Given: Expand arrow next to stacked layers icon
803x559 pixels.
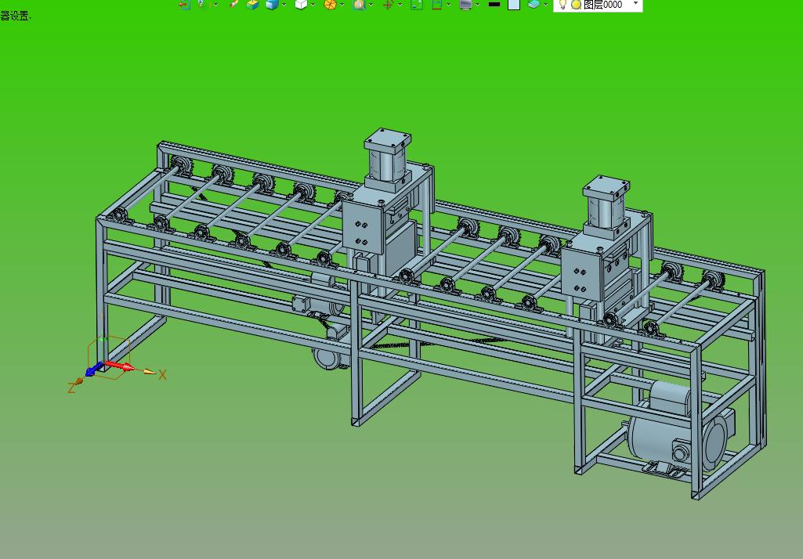Looking at the screenshot, I should pos(545,4).
